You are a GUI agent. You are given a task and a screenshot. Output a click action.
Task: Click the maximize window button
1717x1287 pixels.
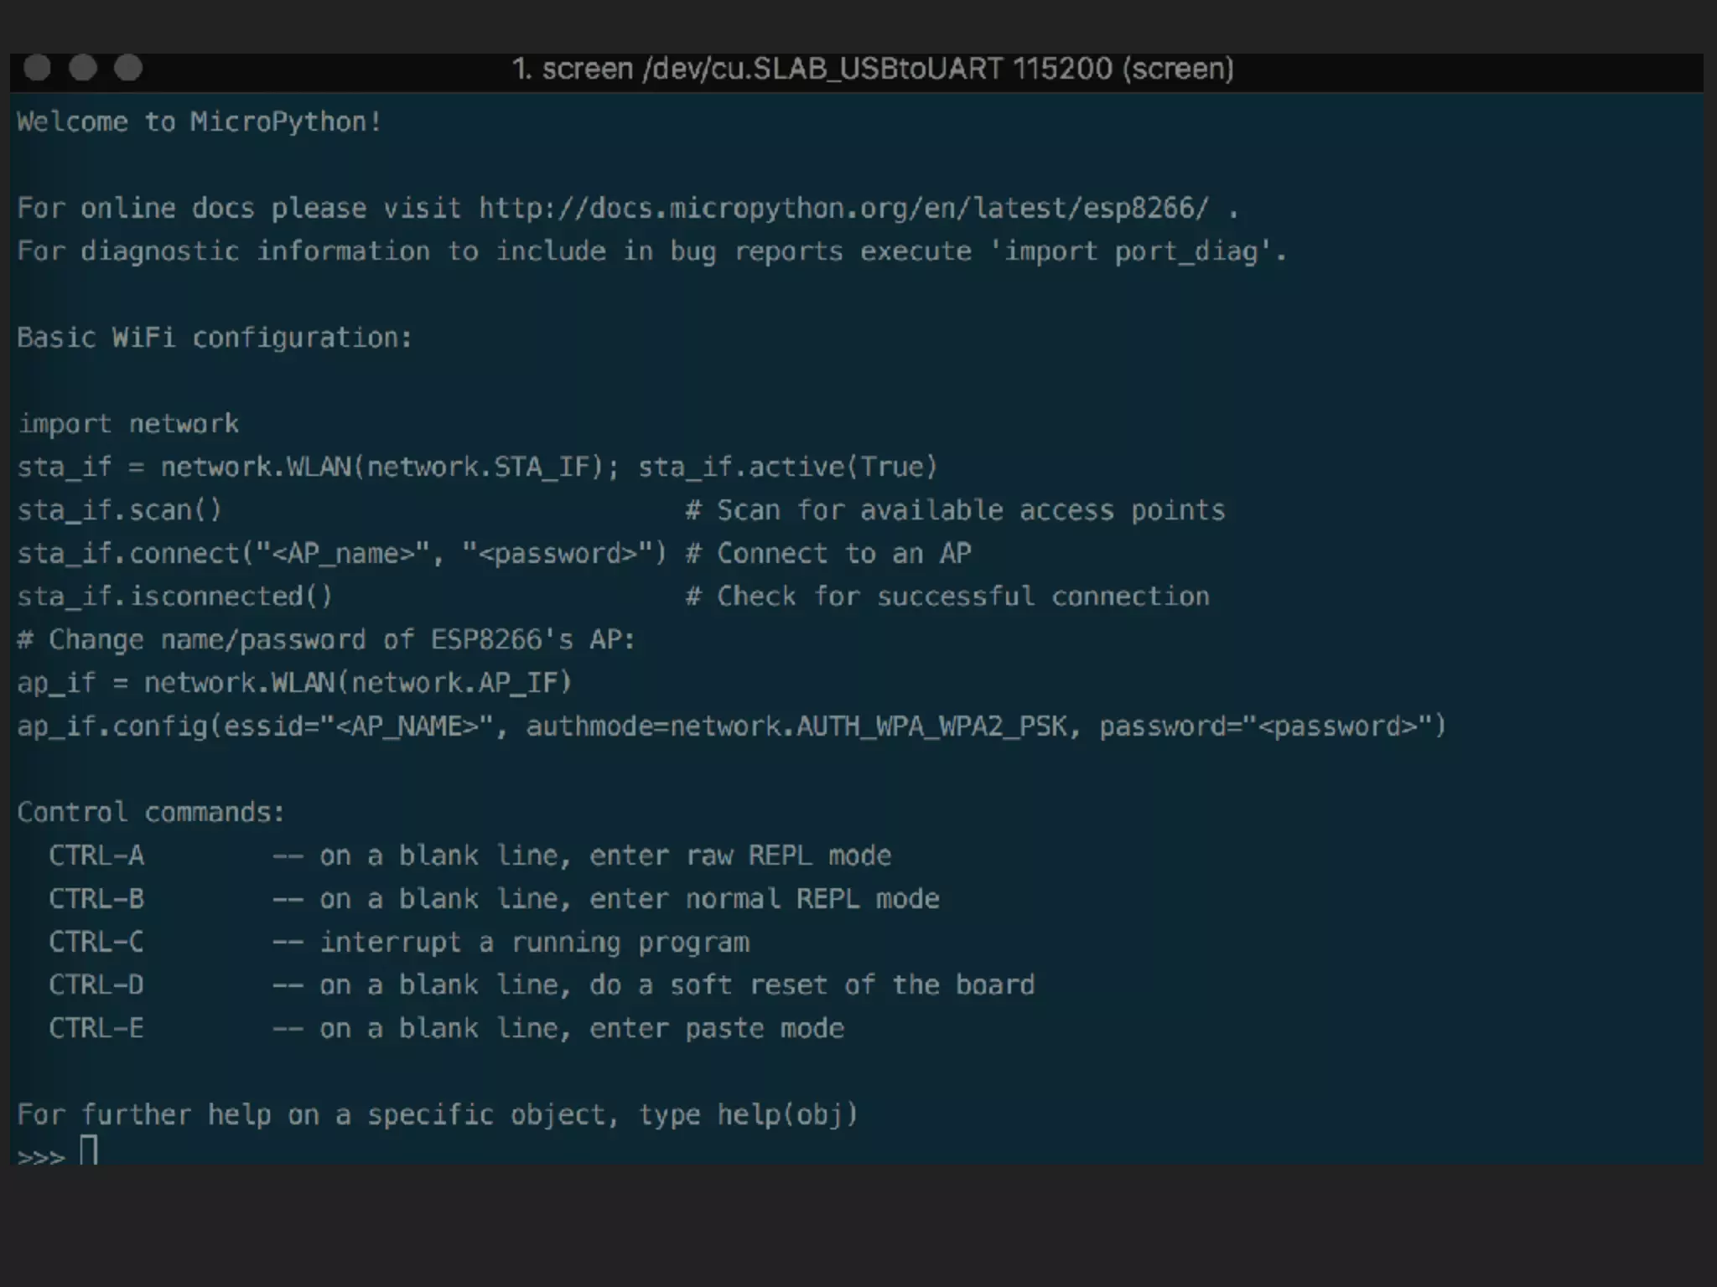128,68
